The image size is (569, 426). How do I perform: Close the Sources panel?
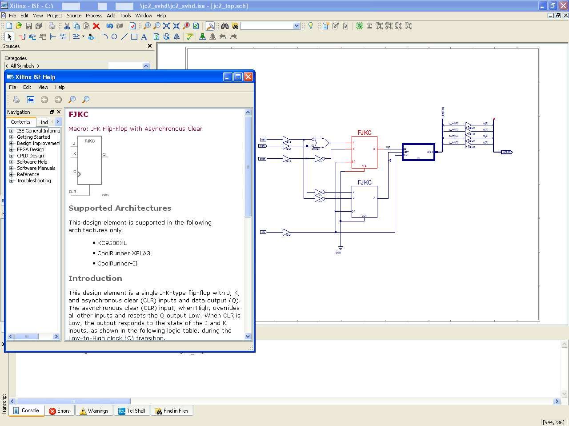pyautogui.click(x=150, y=45)
